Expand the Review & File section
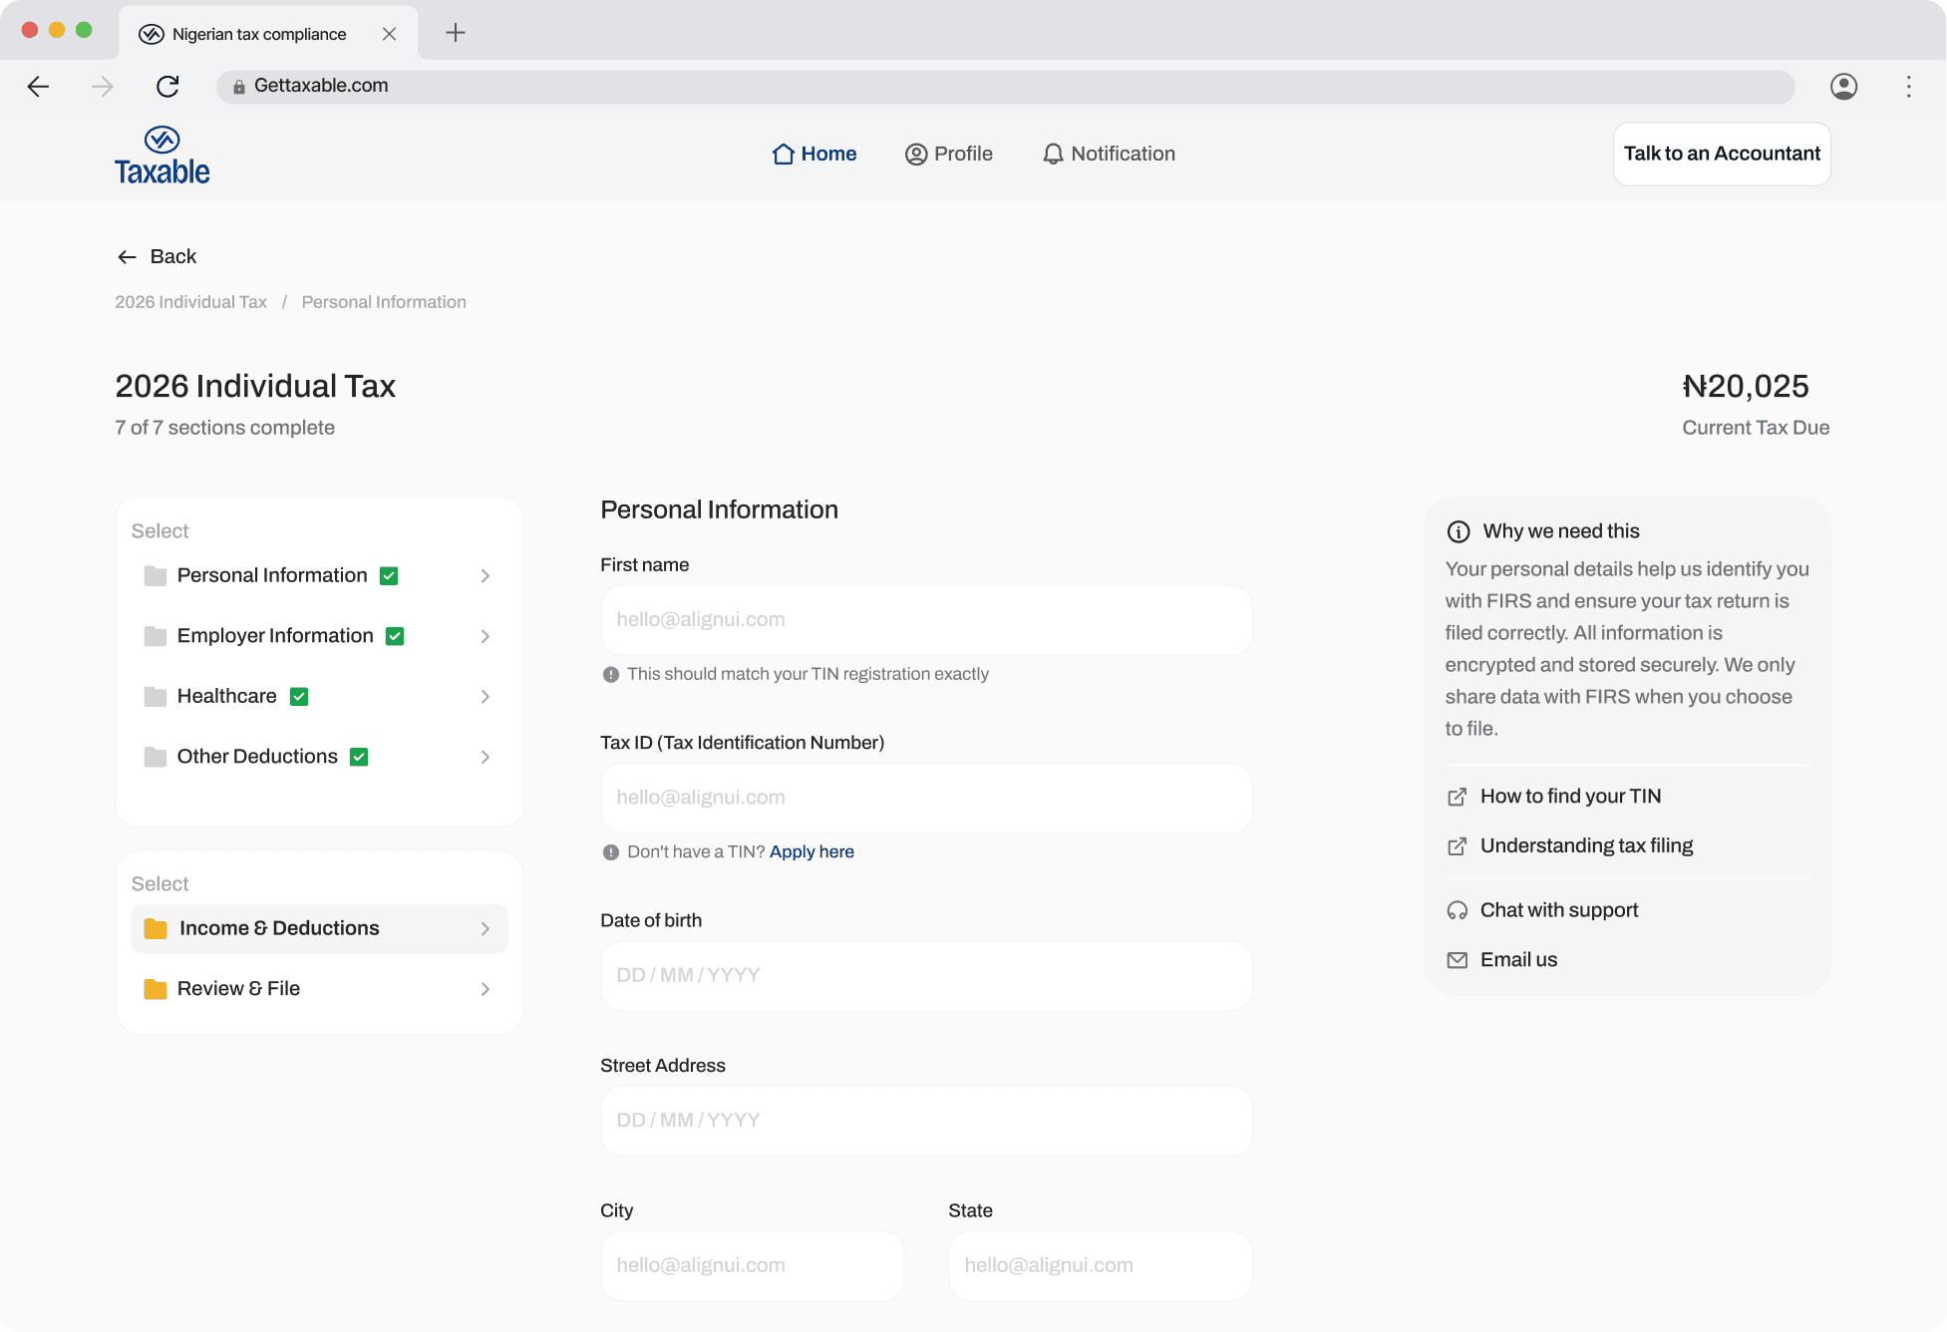This screenshot has width=1947, height=1332. point(486,989)
